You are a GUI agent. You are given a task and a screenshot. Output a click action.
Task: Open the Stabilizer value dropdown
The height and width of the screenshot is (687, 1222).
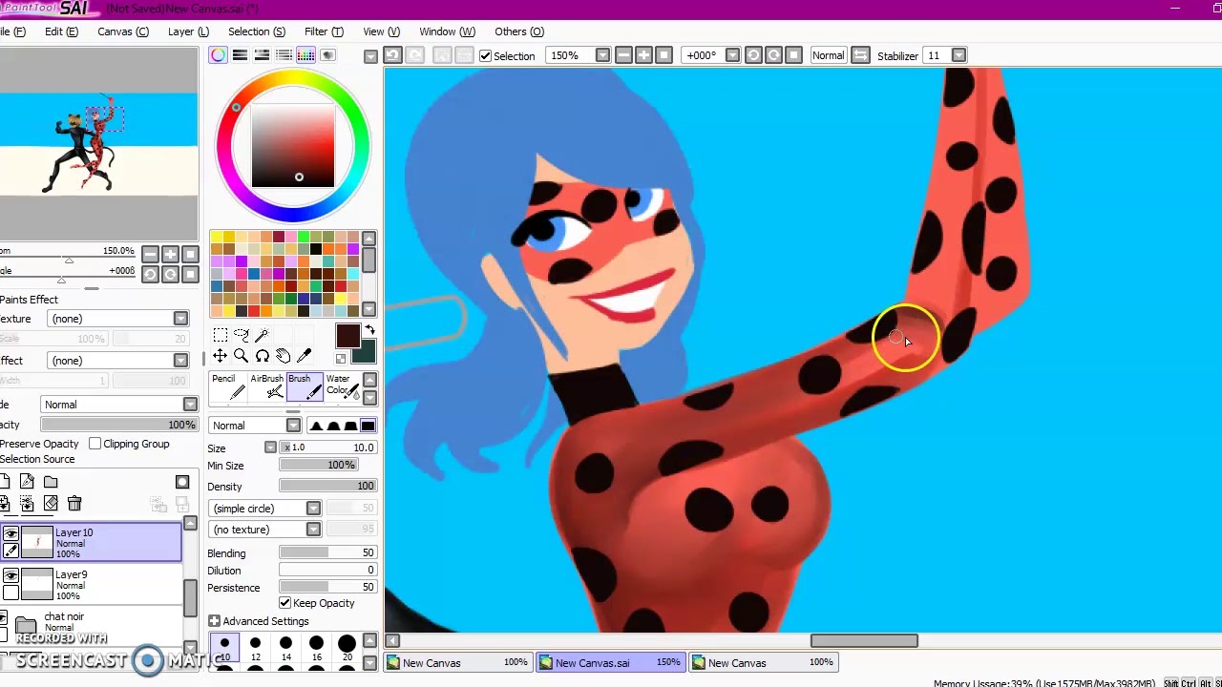pyautogui.click(x=959, y=55)
